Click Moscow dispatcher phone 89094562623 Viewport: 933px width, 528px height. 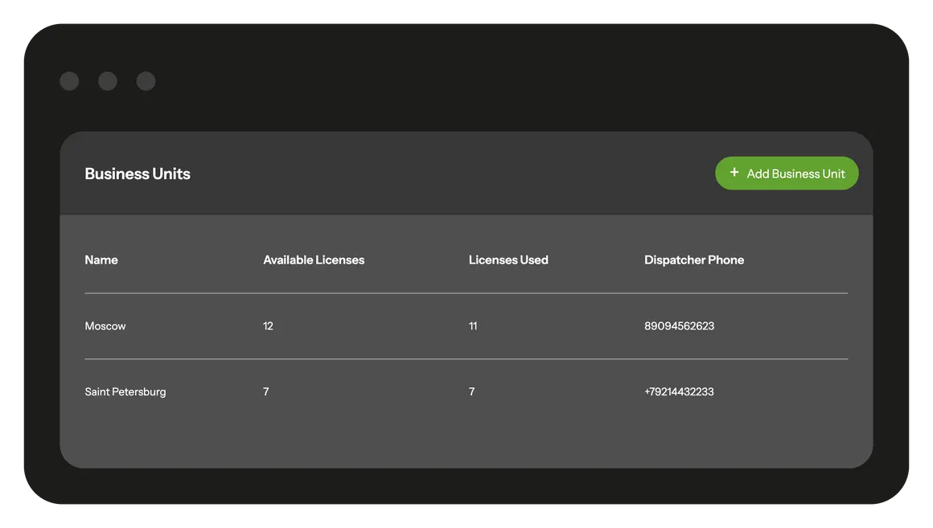[679, 326]
